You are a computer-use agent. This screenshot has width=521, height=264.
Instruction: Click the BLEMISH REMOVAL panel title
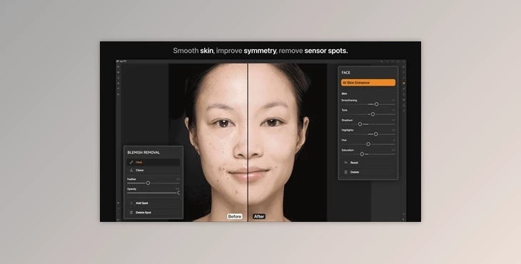pyautogui.click(x=143, y=153)
